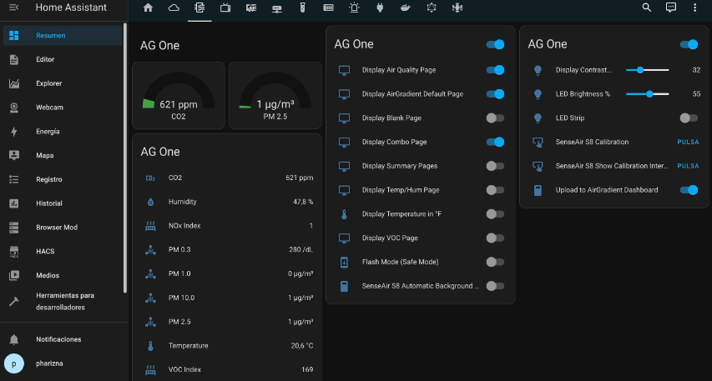Click the Energía lightning icon
This screenshot has height=381, width=712.
coord(14,132)
